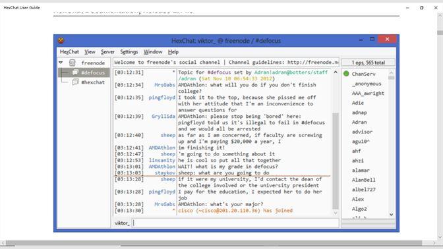443x249 pixels.
Task: Collapse the freenode server tree
Action: pos(61,63)
